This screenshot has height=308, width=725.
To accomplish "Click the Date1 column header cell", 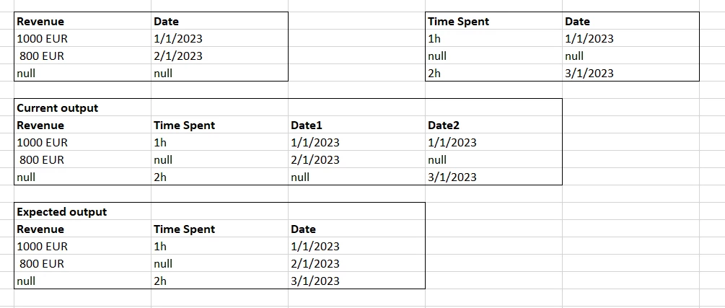I will (356, 126).
